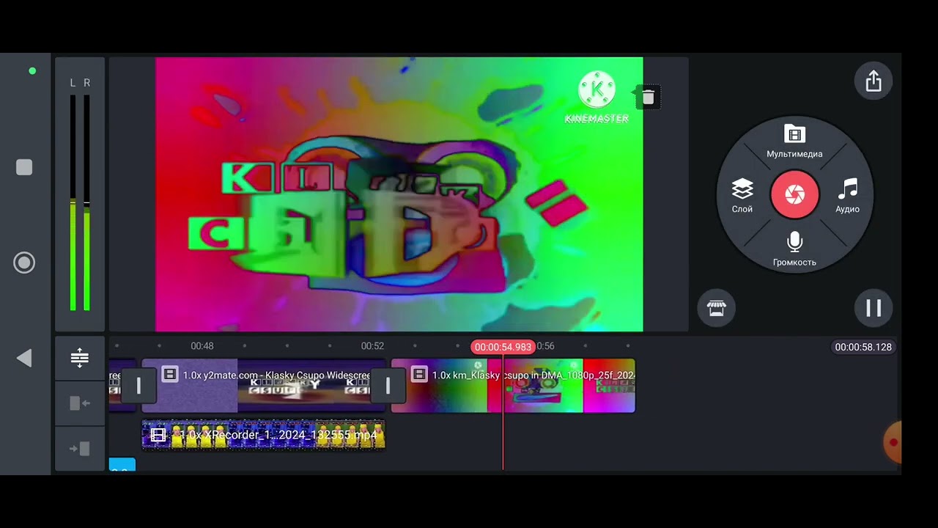
Task: Open the Мультимедиа media browser
Action: coord(794,142)
